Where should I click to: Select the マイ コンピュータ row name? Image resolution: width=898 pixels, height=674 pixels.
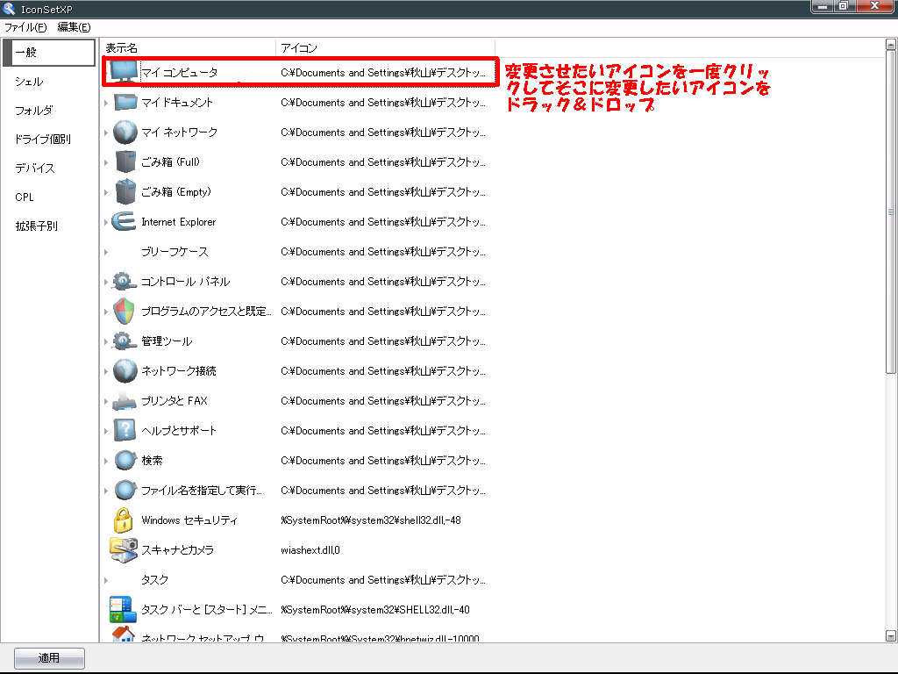pyautogui.click(x=179, y=73)
